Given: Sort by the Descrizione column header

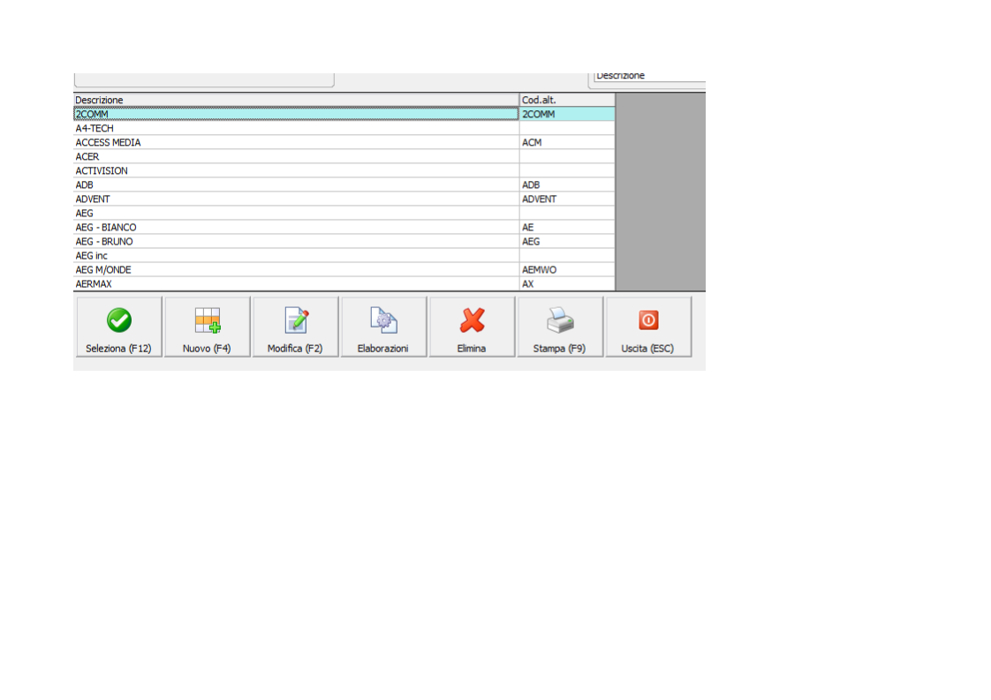Looking at the screenshot, I should click(x=296, y=100).
